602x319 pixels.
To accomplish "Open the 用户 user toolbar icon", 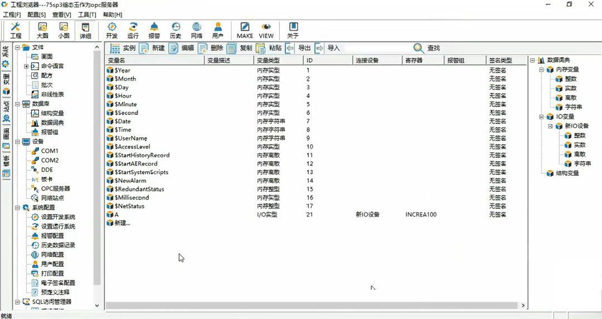I will [218, 30].
